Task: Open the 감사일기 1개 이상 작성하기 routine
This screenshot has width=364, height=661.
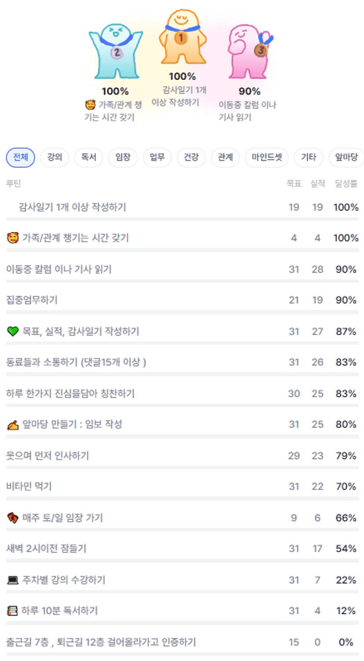Action: 72,207
